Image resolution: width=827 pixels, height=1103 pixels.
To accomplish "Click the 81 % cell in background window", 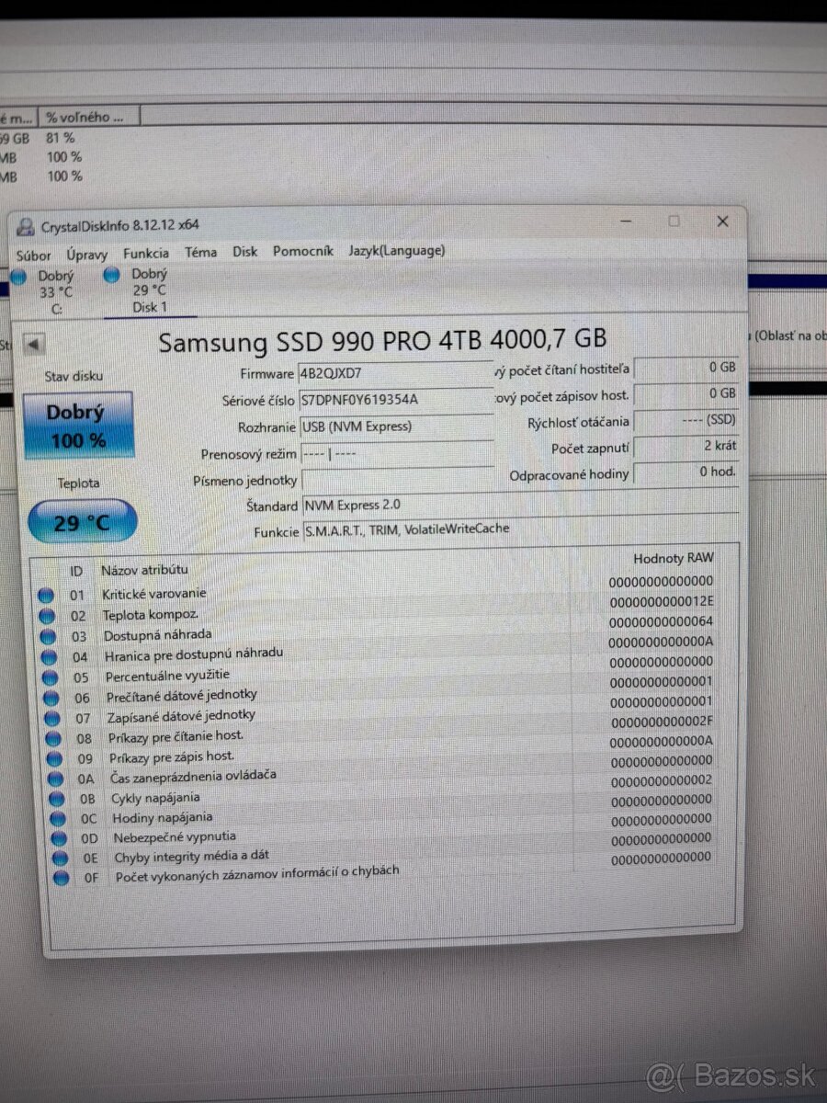I will point(62,137).
